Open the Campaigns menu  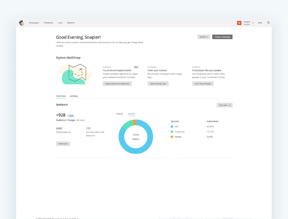pyautogui.click(x=34, y=23)
